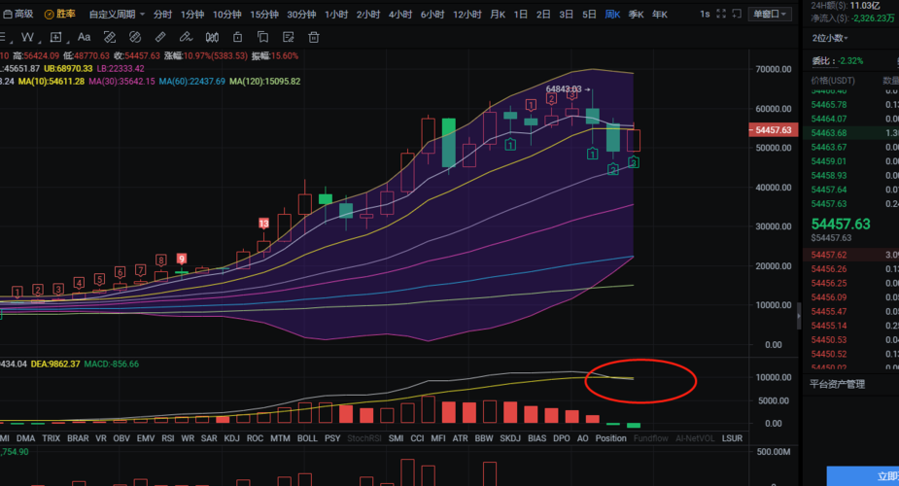
Task: Select the 4小时 timeframe
Action: pos(399,15)
